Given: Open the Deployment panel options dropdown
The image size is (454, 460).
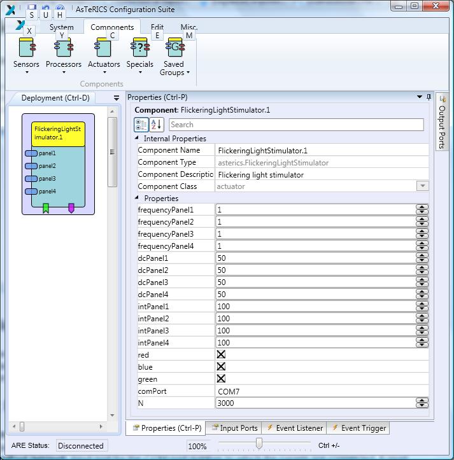Looking at the screenshot, I should click(117, 98).
